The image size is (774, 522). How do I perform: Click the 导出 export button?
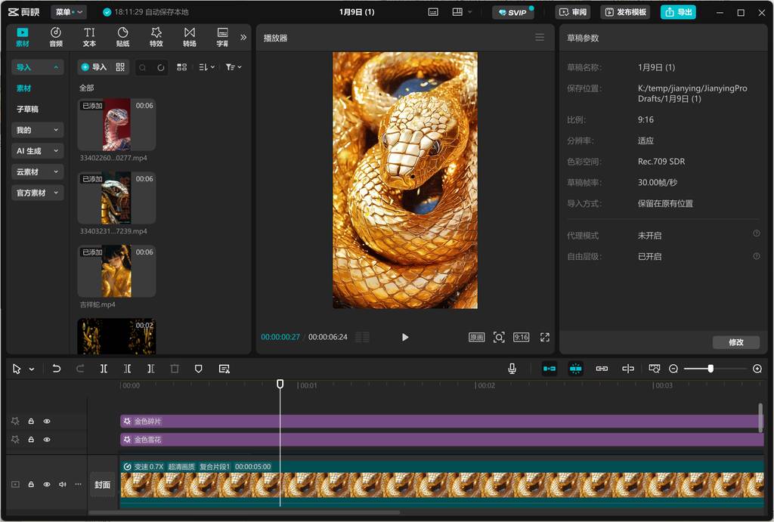pyautogui.click(x=678, y=12)
